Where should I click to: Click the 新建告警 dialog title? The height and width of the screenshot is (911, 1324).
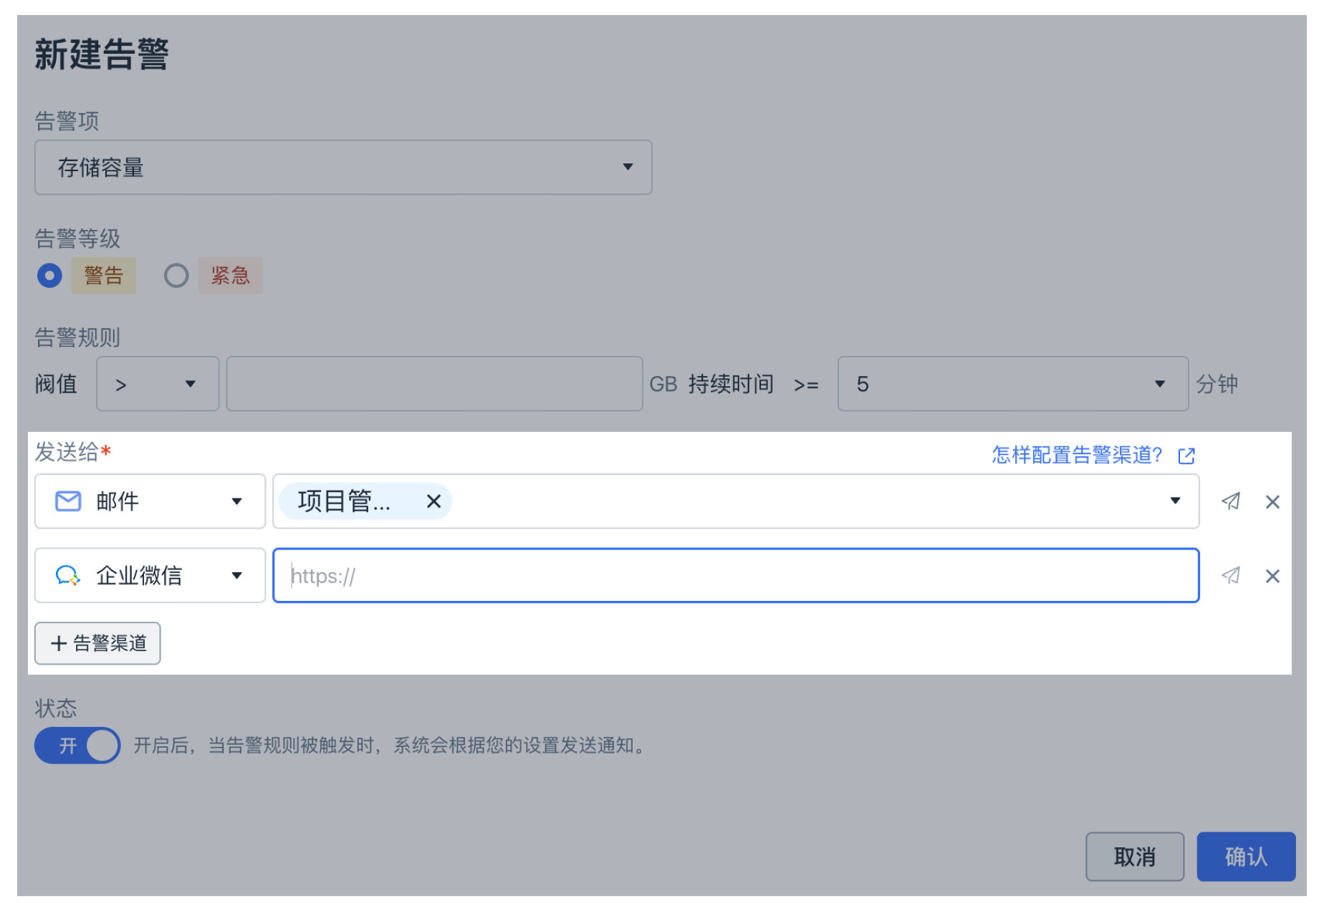pos(102,54)
